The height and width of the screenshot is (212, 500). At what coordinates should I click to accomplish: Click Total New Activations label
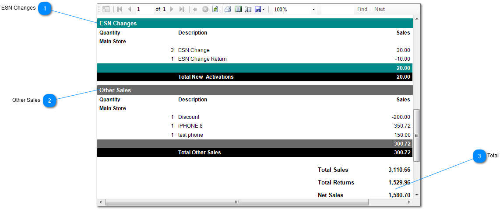[206, 77]
